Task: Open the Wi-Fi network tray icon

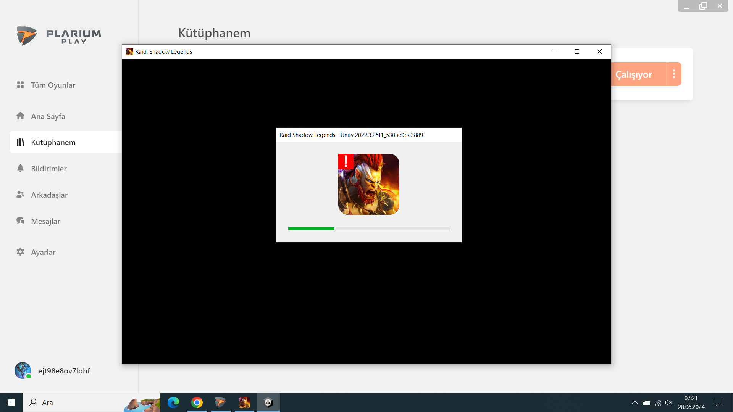Action: pyautogui.click(x=658, y=402)
